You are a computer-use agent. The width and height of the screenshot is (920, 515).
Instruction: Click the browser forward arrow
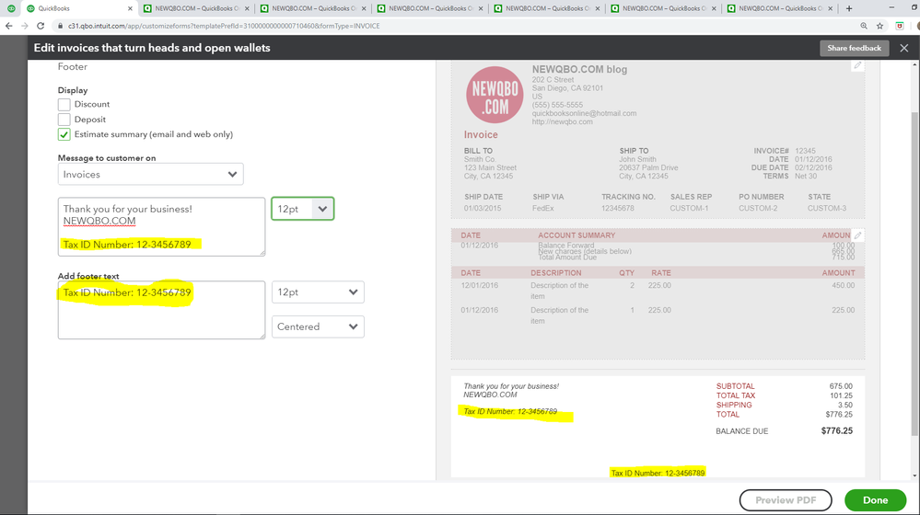tap(25, 26)
